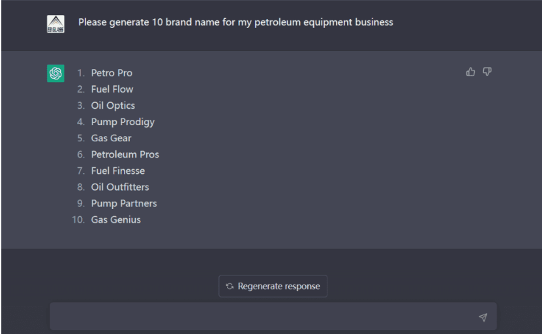
Task: Click the thumbs down icon
Action: (487, 72)
